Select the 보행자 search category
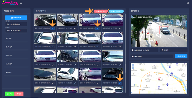Viewport: 192px width, 98px height. click(16, 39)
